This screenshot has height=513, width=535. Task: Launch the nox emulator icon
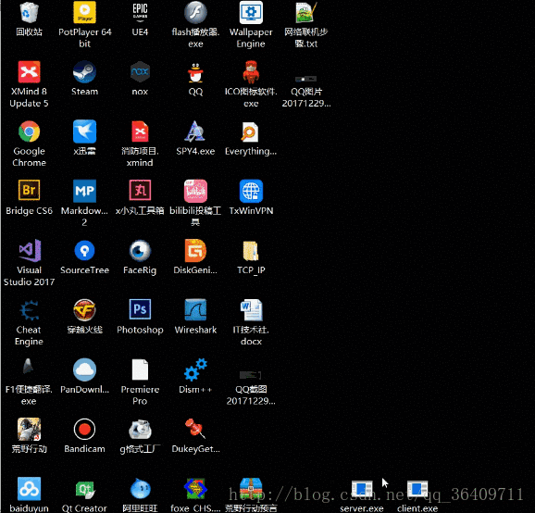point(140,72)
